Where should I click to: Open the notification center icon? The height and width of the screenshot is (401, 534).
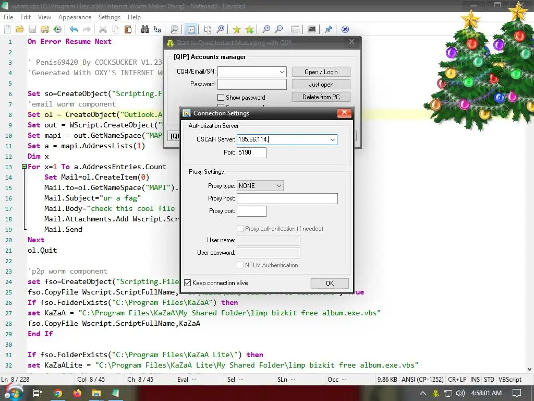pyautogui.click(x=517, y=394)
